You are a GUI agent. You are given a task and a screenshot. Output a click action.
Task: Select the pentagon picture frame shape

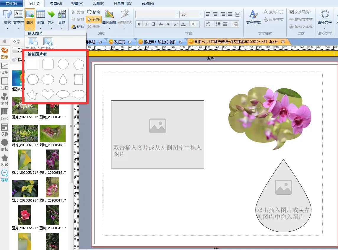click(x=79, y=64)
